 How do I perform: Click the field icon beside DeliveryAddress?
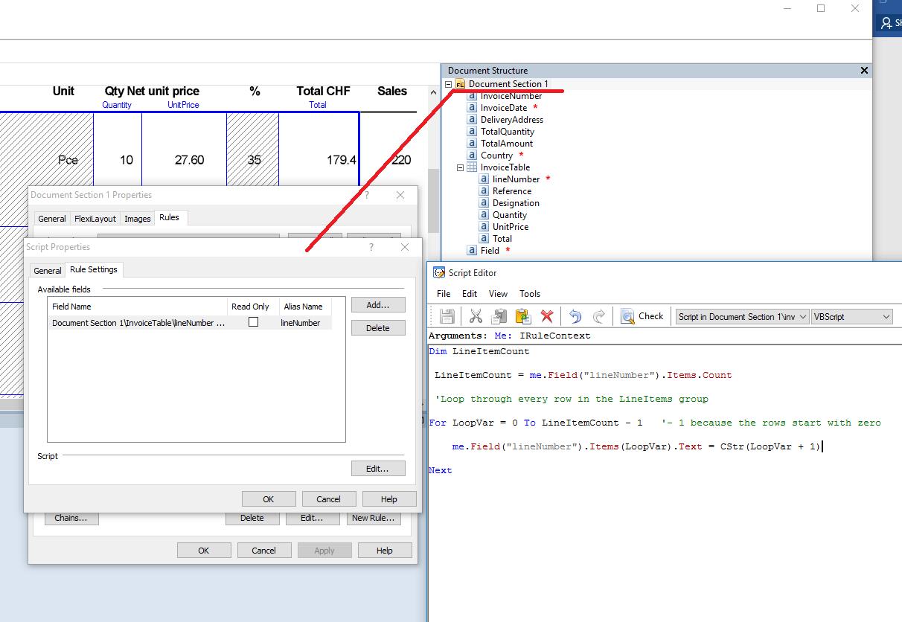point(472,120)
